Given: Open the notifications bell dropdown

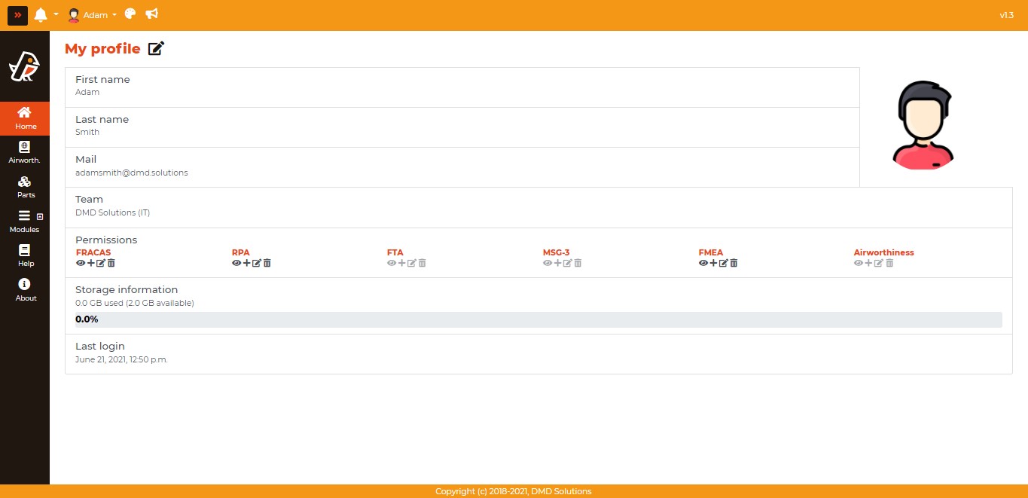Looking at the screenshot, I should click(45, 15).
